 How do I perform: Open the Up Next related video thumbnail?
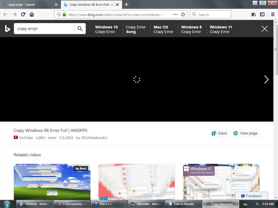[52, 182]
